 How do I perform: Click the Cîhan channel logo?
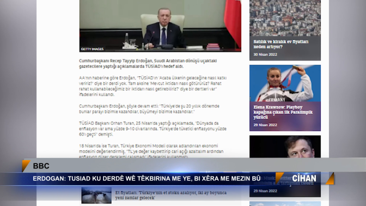(x=304, y=178)
